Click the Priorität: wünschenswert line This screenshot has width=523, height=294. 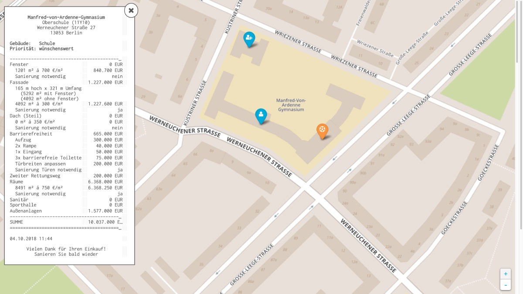[41, 49]
